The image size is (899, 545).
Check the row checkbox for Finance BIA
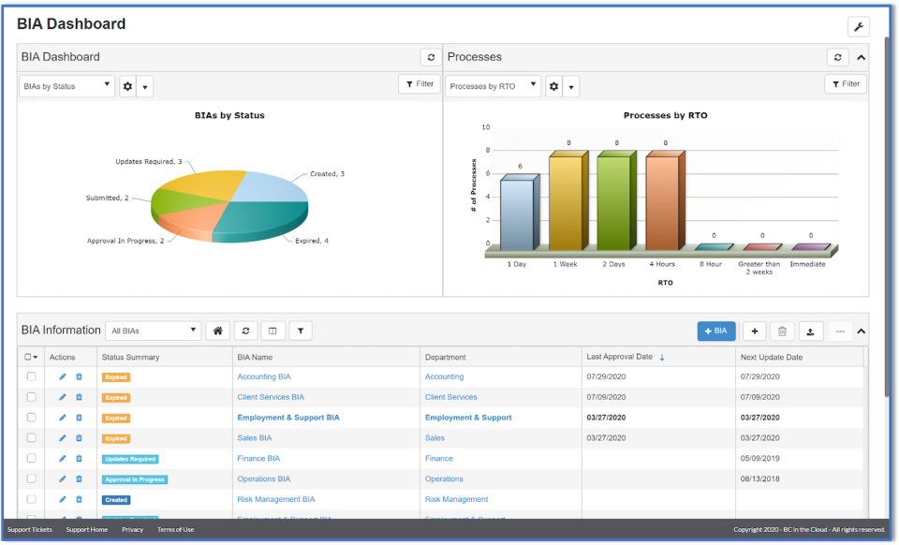coord(30,458)
